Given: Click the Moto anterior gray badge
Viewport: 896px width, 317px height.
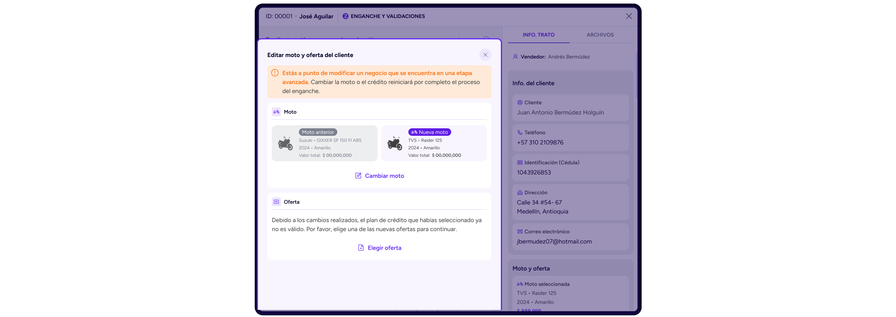Looking at the screenshot, I should click(x=318, y=132).
